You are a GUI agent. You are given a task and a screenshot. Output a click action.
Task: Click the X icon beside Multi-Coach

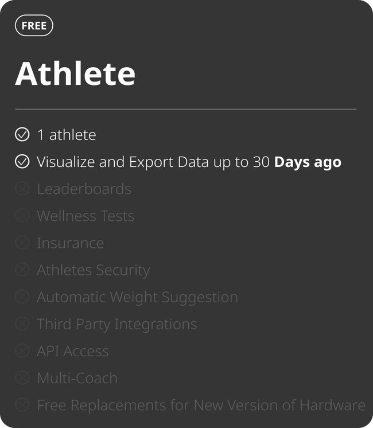pyautogui.click(x=22, y=378)
